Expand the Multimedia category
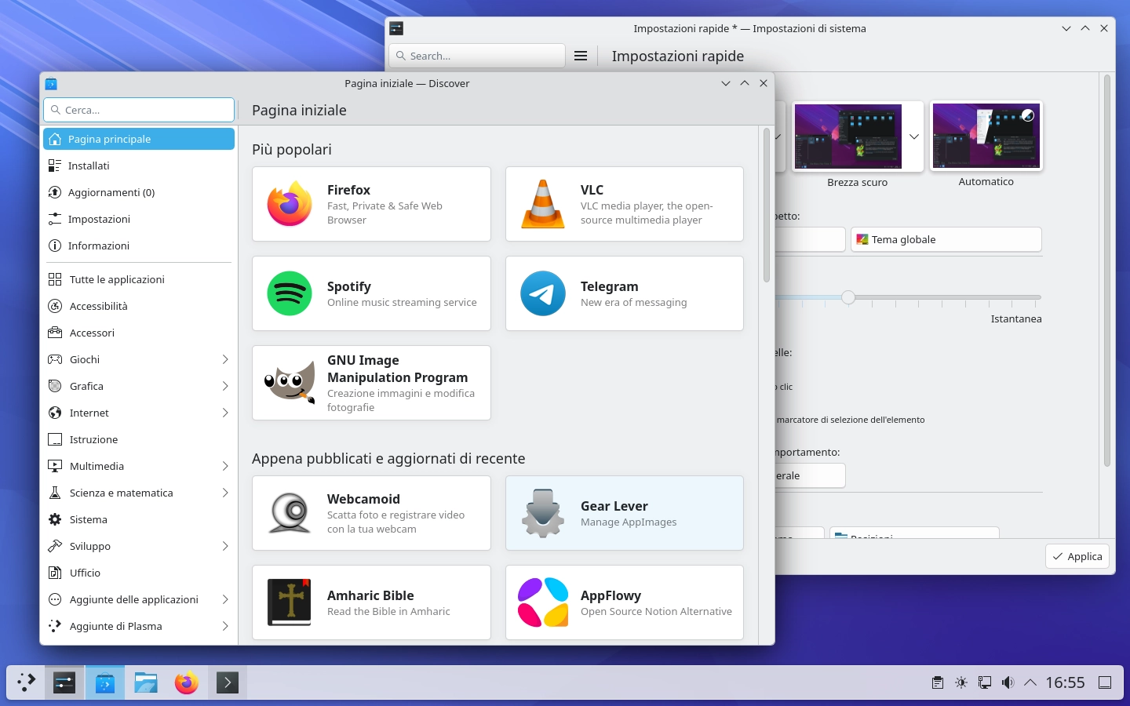Image resolution: width=1130 pixels, height=706 pixels. [x=97, y=466]
